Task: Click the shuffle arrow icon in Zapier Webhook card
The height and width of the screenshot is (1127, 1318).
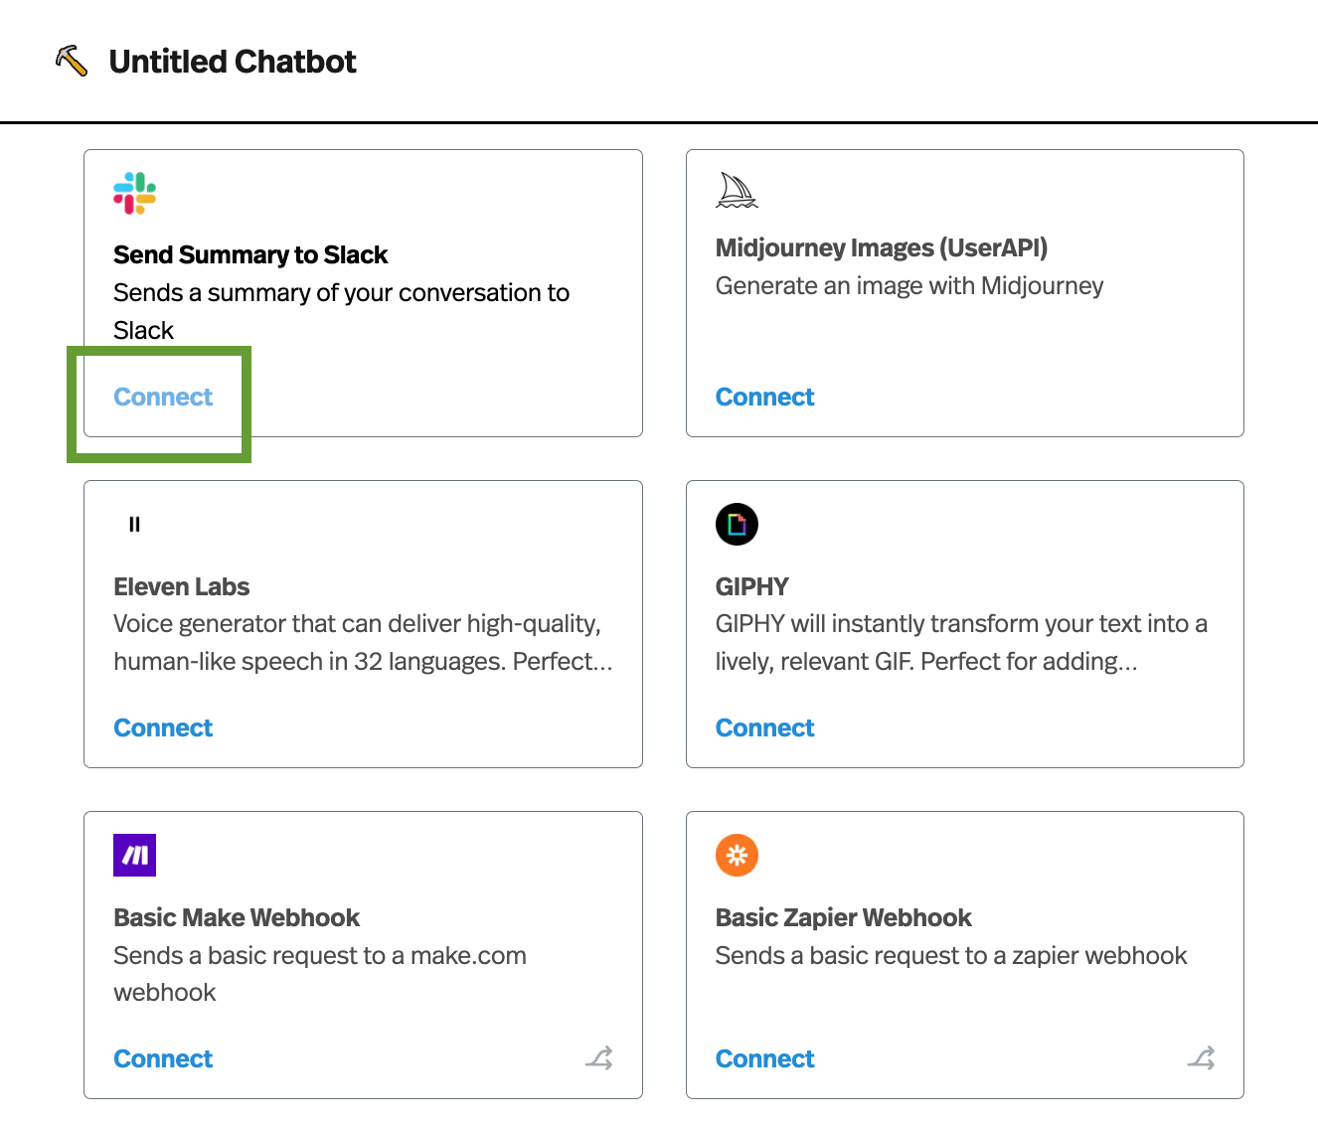Action: tap(1201, 1057)
